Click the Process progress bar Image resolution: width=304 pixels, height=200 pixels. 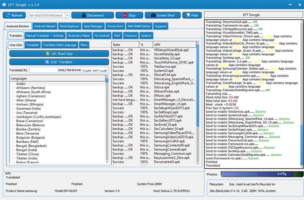262,174
